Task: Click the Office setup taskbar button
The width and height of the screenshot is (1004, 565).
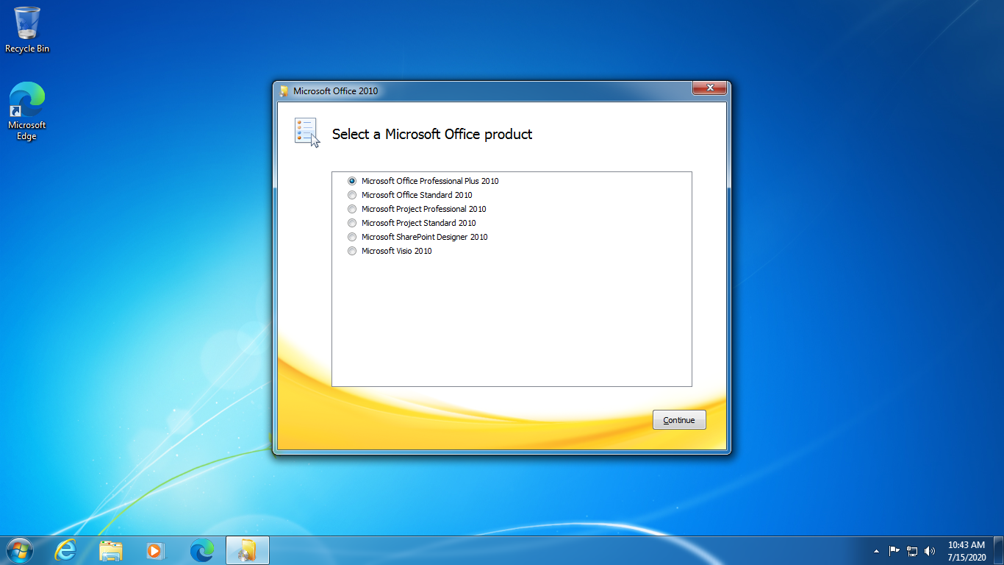Action: [248, 550]
